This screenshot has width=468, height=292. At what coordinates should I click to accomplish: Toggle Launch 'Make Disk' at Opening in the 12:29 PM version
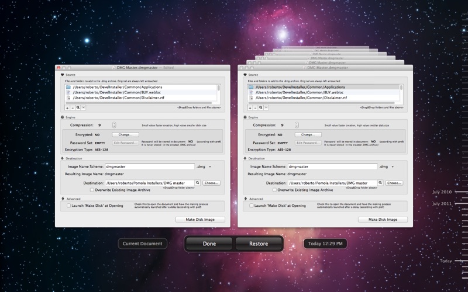(x=252, y=206)
